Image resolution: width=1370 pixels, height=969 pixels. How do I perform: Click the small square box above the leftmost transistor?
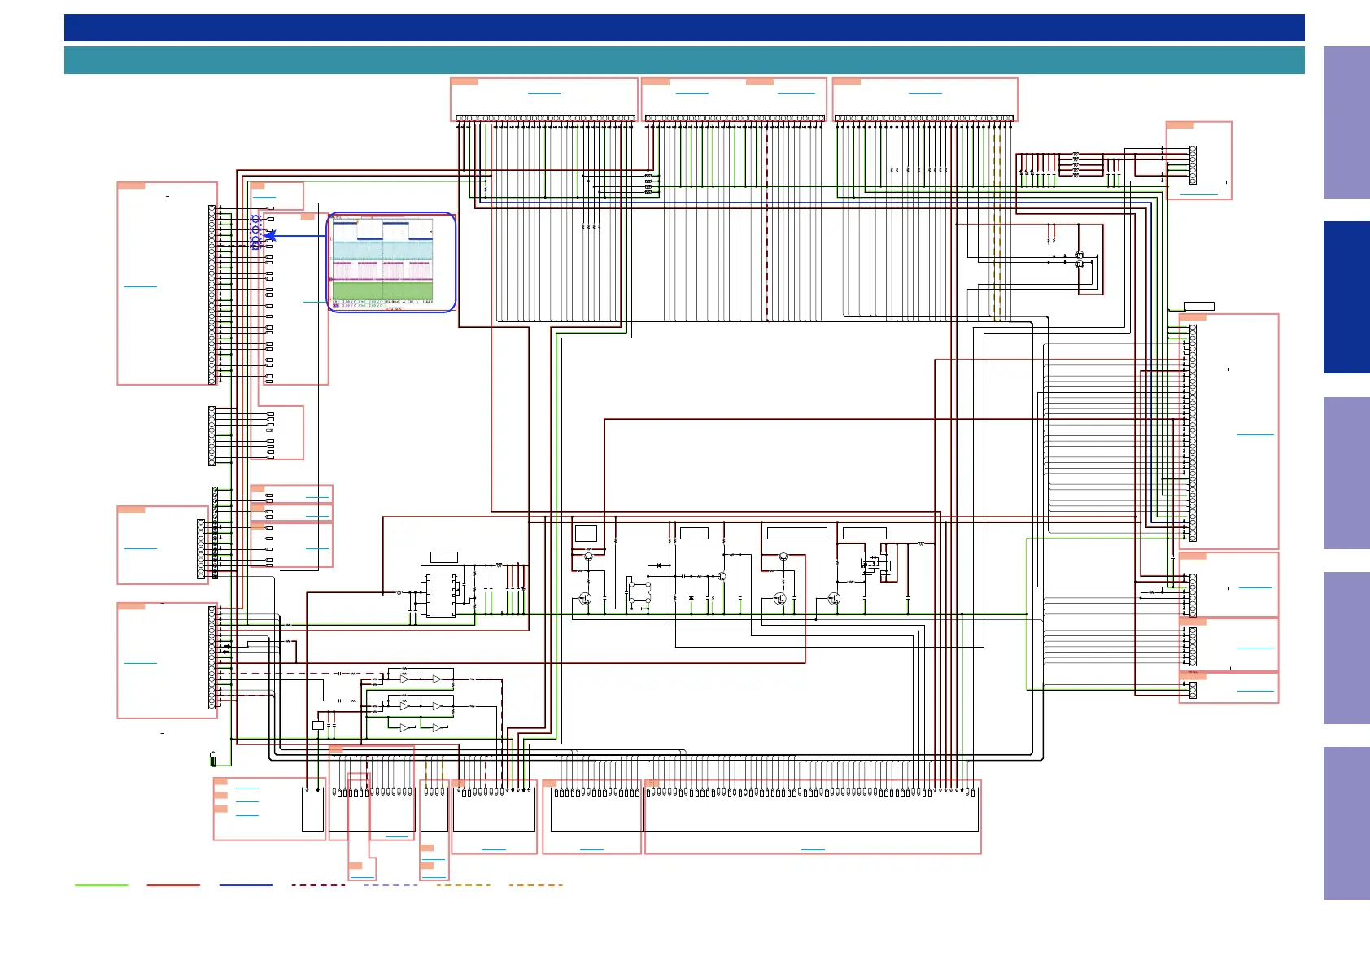click(x=586, y=534)
